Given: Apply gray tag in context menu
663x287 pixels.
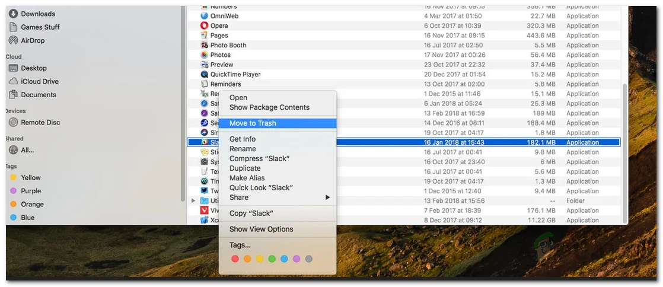Looking at the screenshot, I should pyautogui.click(x=308, y=259).
